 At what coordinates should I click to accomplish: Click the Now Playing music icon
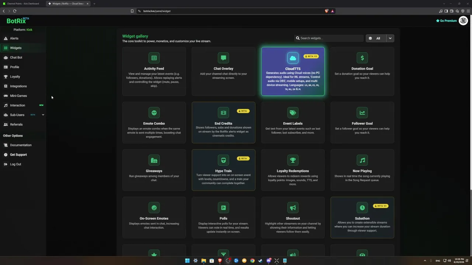point(362,160)
